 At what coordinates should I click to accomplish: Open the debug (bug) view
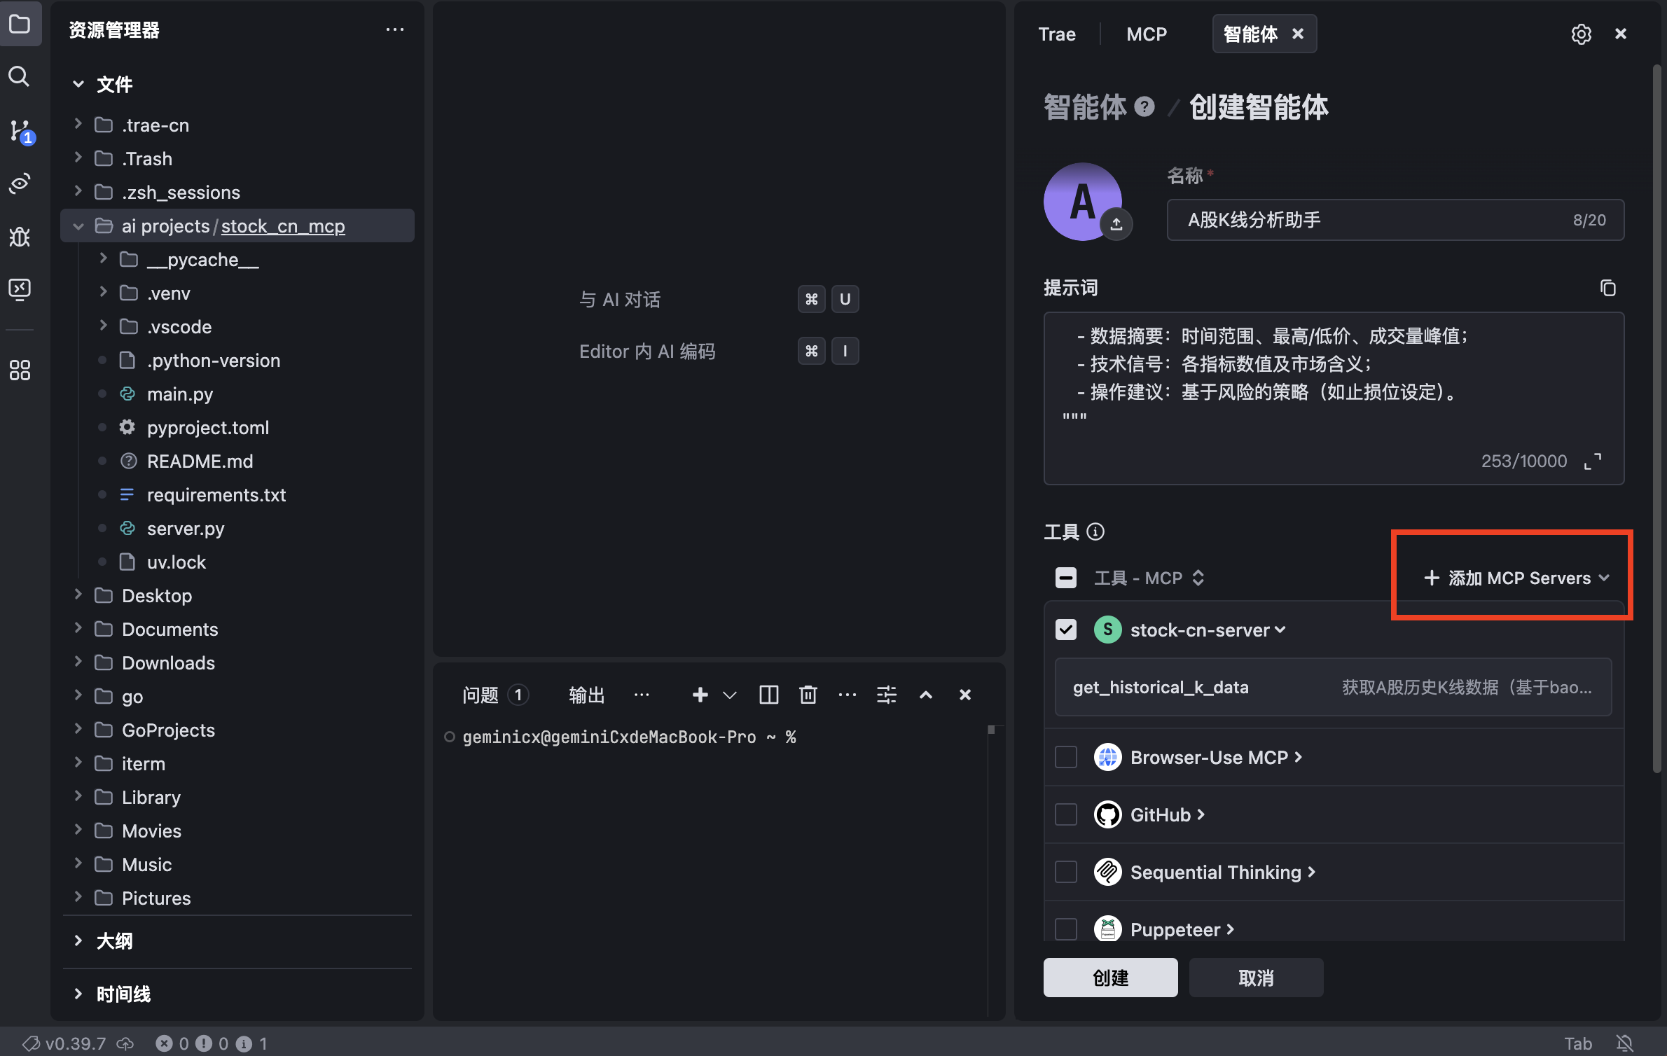[19, 237]
